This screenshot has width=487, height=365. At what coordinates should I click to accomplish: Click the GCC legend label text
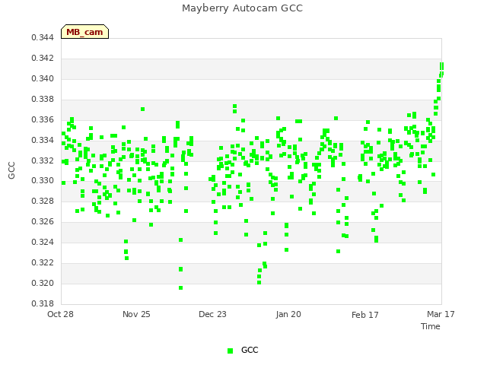(x=250, y=350)
